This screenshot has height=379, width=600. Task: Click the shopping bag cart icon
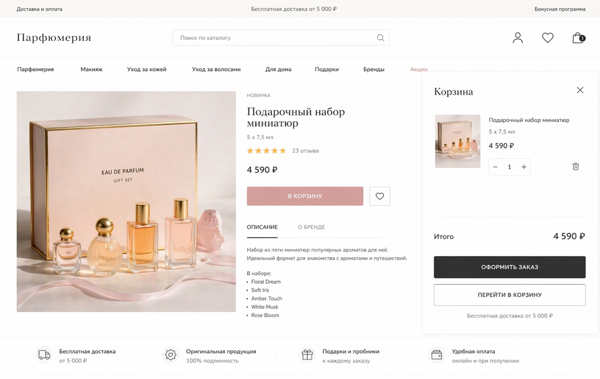coord(578,38)
